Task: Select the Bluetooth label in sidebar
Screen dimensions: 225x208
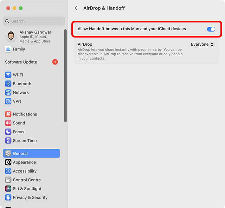Action: [x=22, y=84]
